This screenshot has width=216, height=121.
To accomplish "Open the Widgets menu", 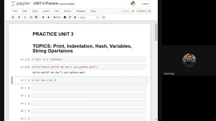I will pos(81,11).
